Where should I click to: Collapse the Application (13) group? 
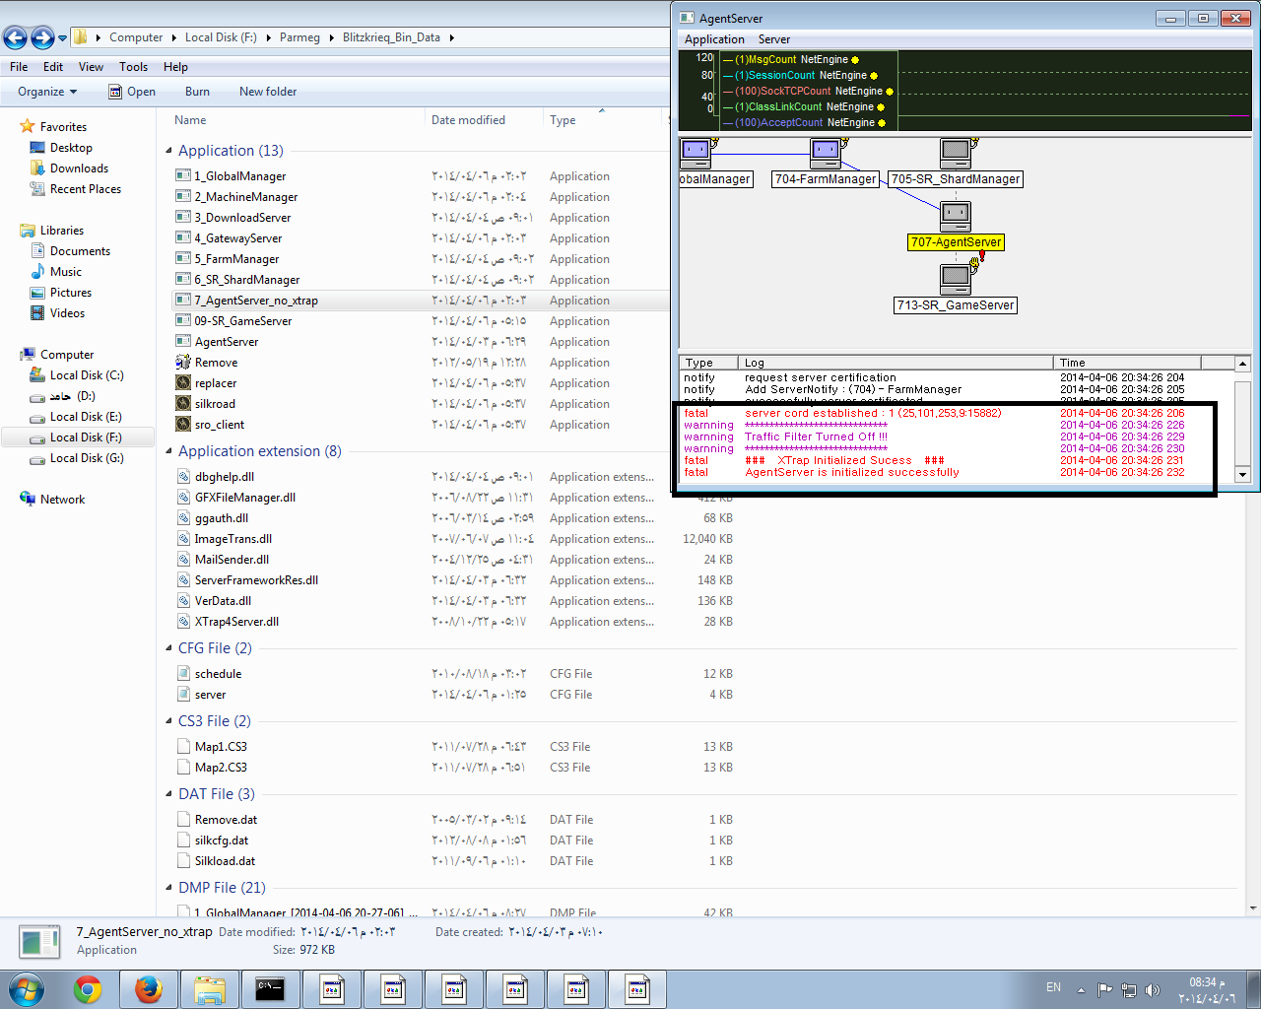pyautogui.click(x=168, y=151)
